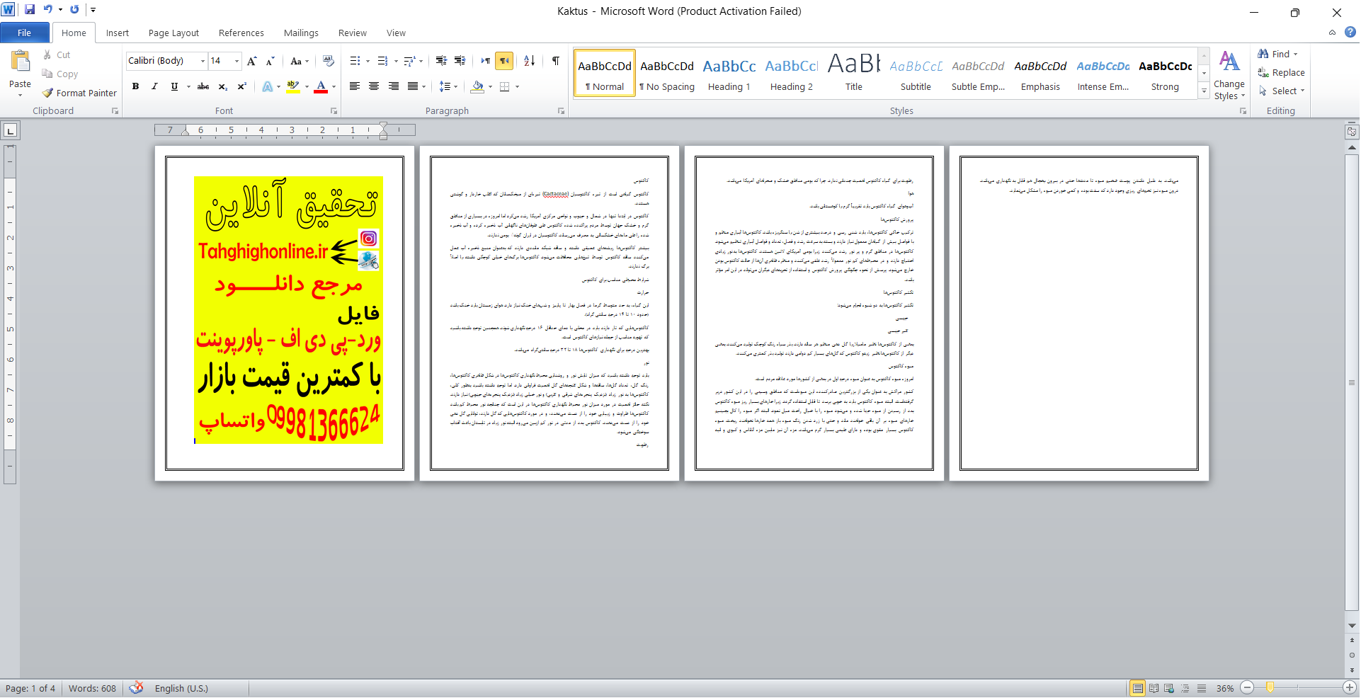The width and height of the screenshot is (1361, 698).
Task: Toggle Bold formatting
Action: point(135,86)
